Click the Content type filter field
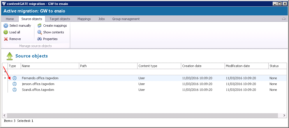289x128 pixels. [159, 72]
